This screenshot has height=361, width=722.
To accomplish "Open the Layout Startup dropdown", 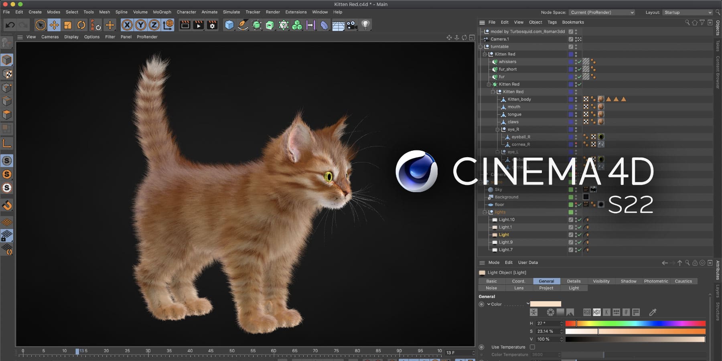I will (688, 12).
